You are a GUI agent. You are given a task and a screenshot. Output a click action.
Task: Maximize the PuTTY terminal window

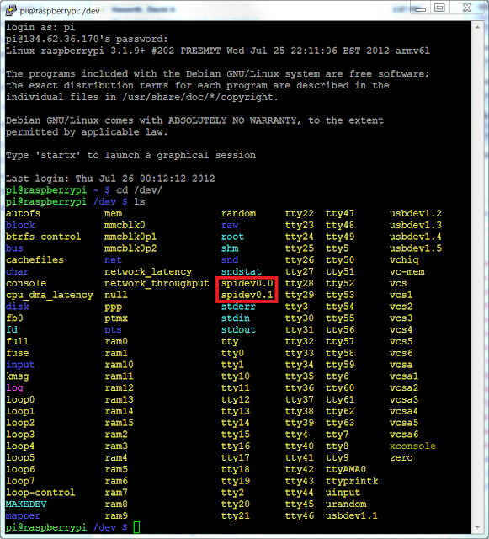(x=440, y=8)
